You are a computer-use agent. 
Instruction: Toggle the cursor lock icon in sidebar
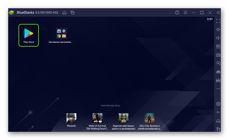click(218, 46)
